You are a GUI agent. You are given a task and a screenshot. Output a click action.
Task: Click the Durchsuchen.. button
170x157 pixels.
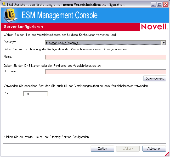tap(155, 78)
